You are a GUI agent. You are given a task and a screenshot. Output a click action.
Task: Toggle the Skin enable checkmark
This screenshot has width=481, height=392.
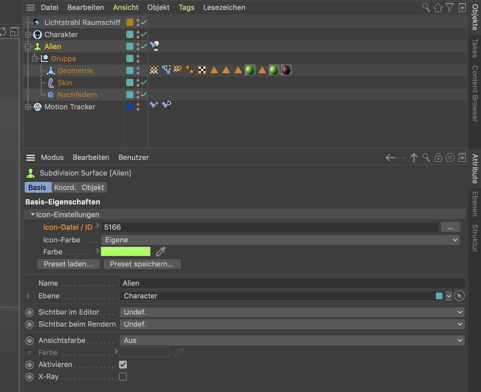[144, 82]
